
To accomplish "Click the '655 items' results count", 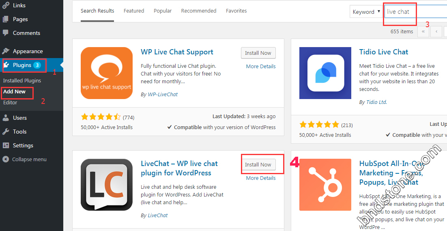I will (x=402, y=31).
